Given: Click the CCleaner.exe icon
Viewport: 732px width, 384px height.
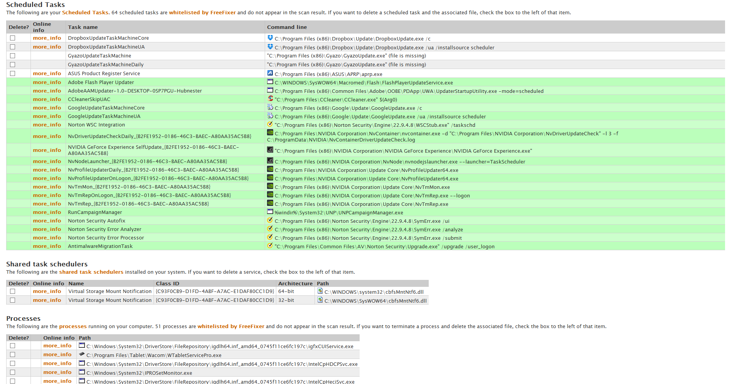Looking at the screenshot, I should 270,99.
